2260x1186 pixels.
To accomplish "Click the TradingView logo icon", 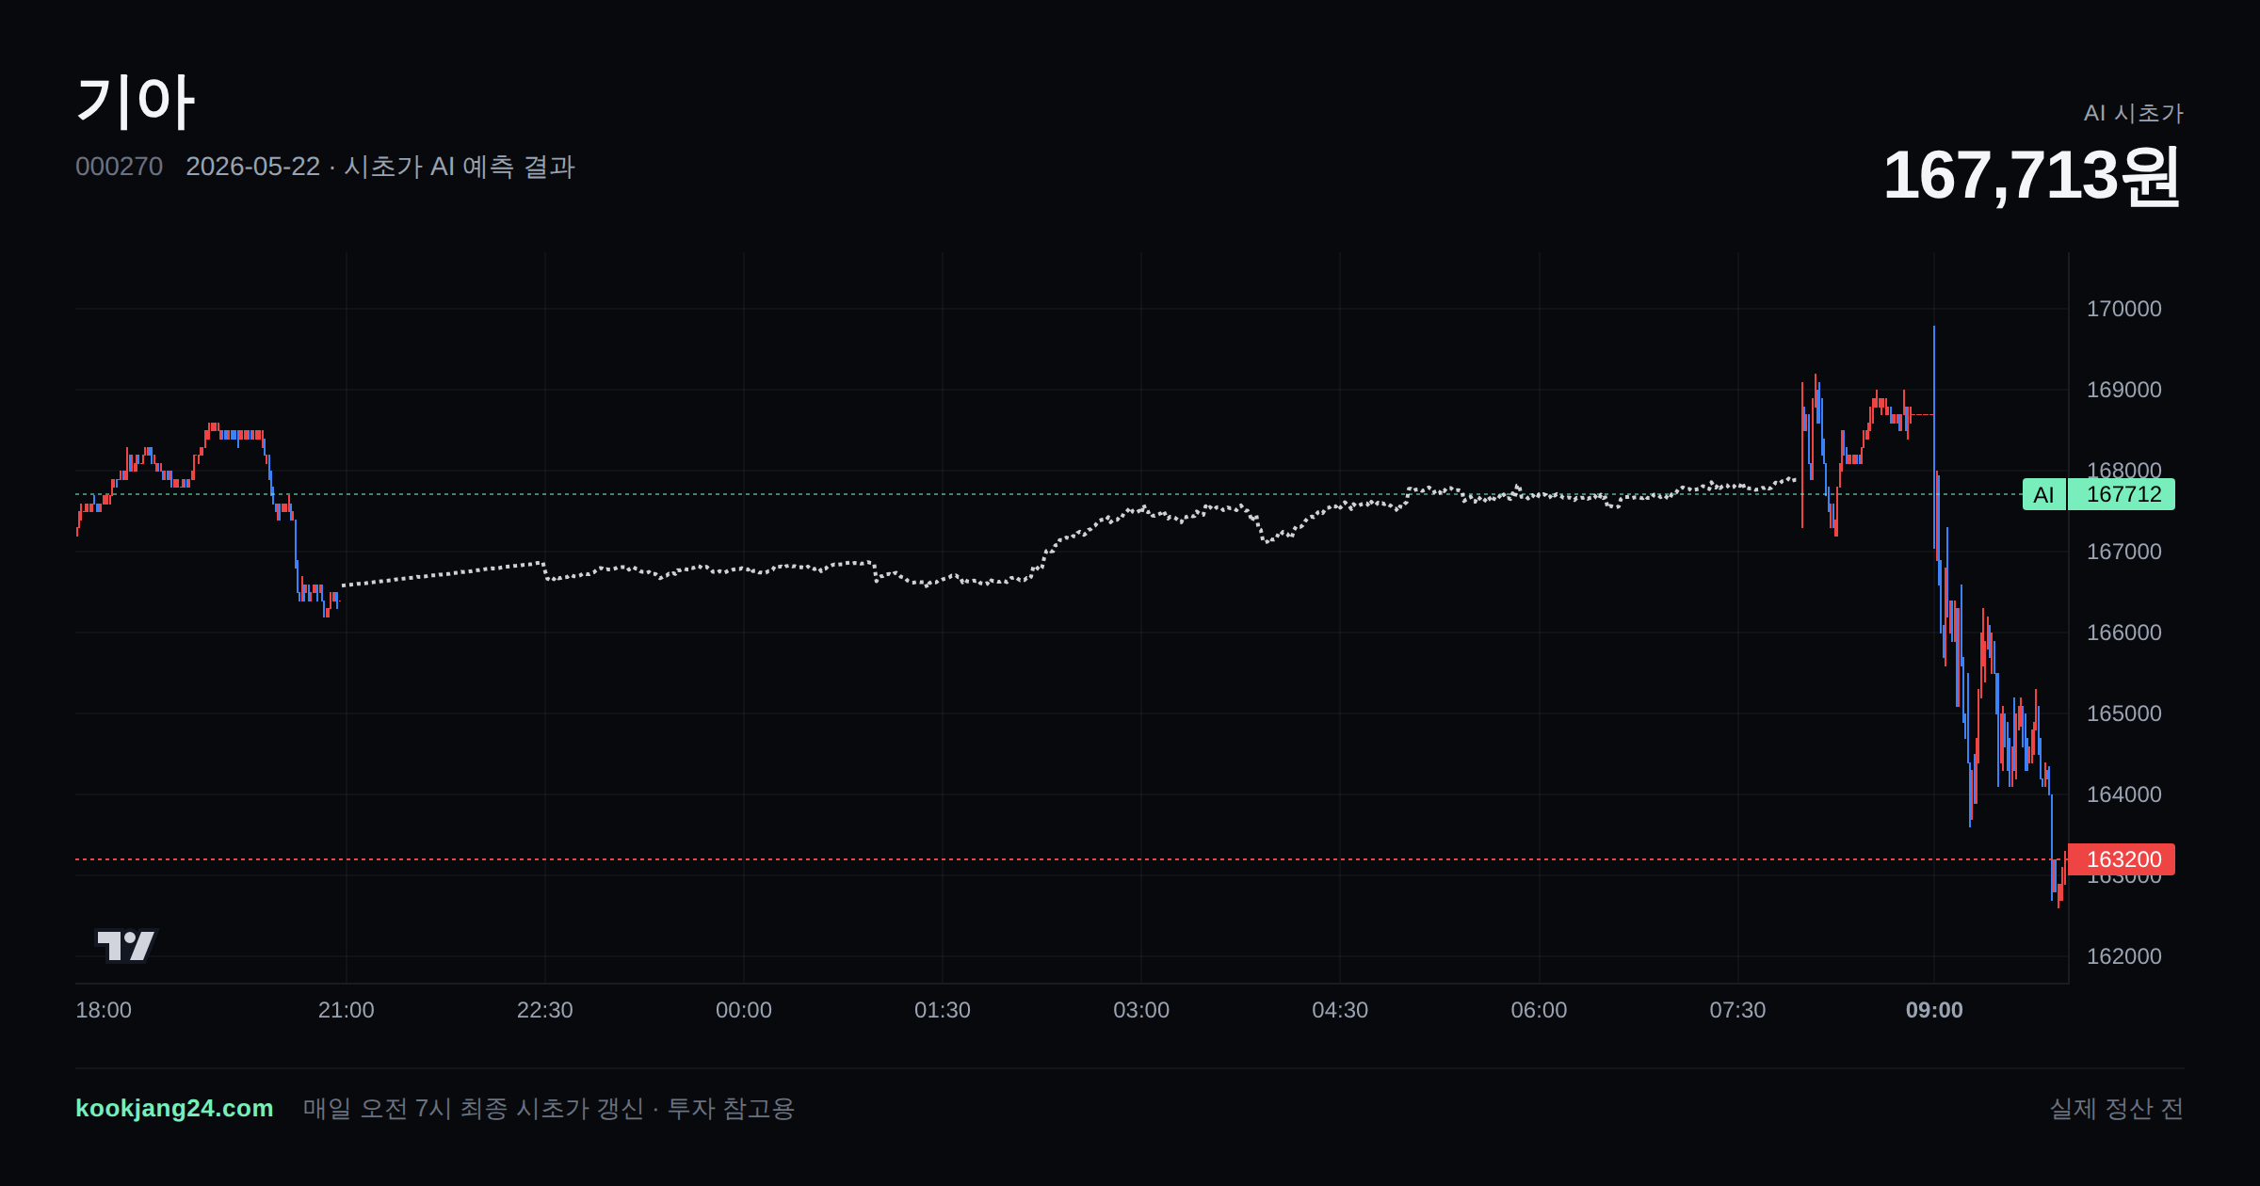I will [125, 945].
